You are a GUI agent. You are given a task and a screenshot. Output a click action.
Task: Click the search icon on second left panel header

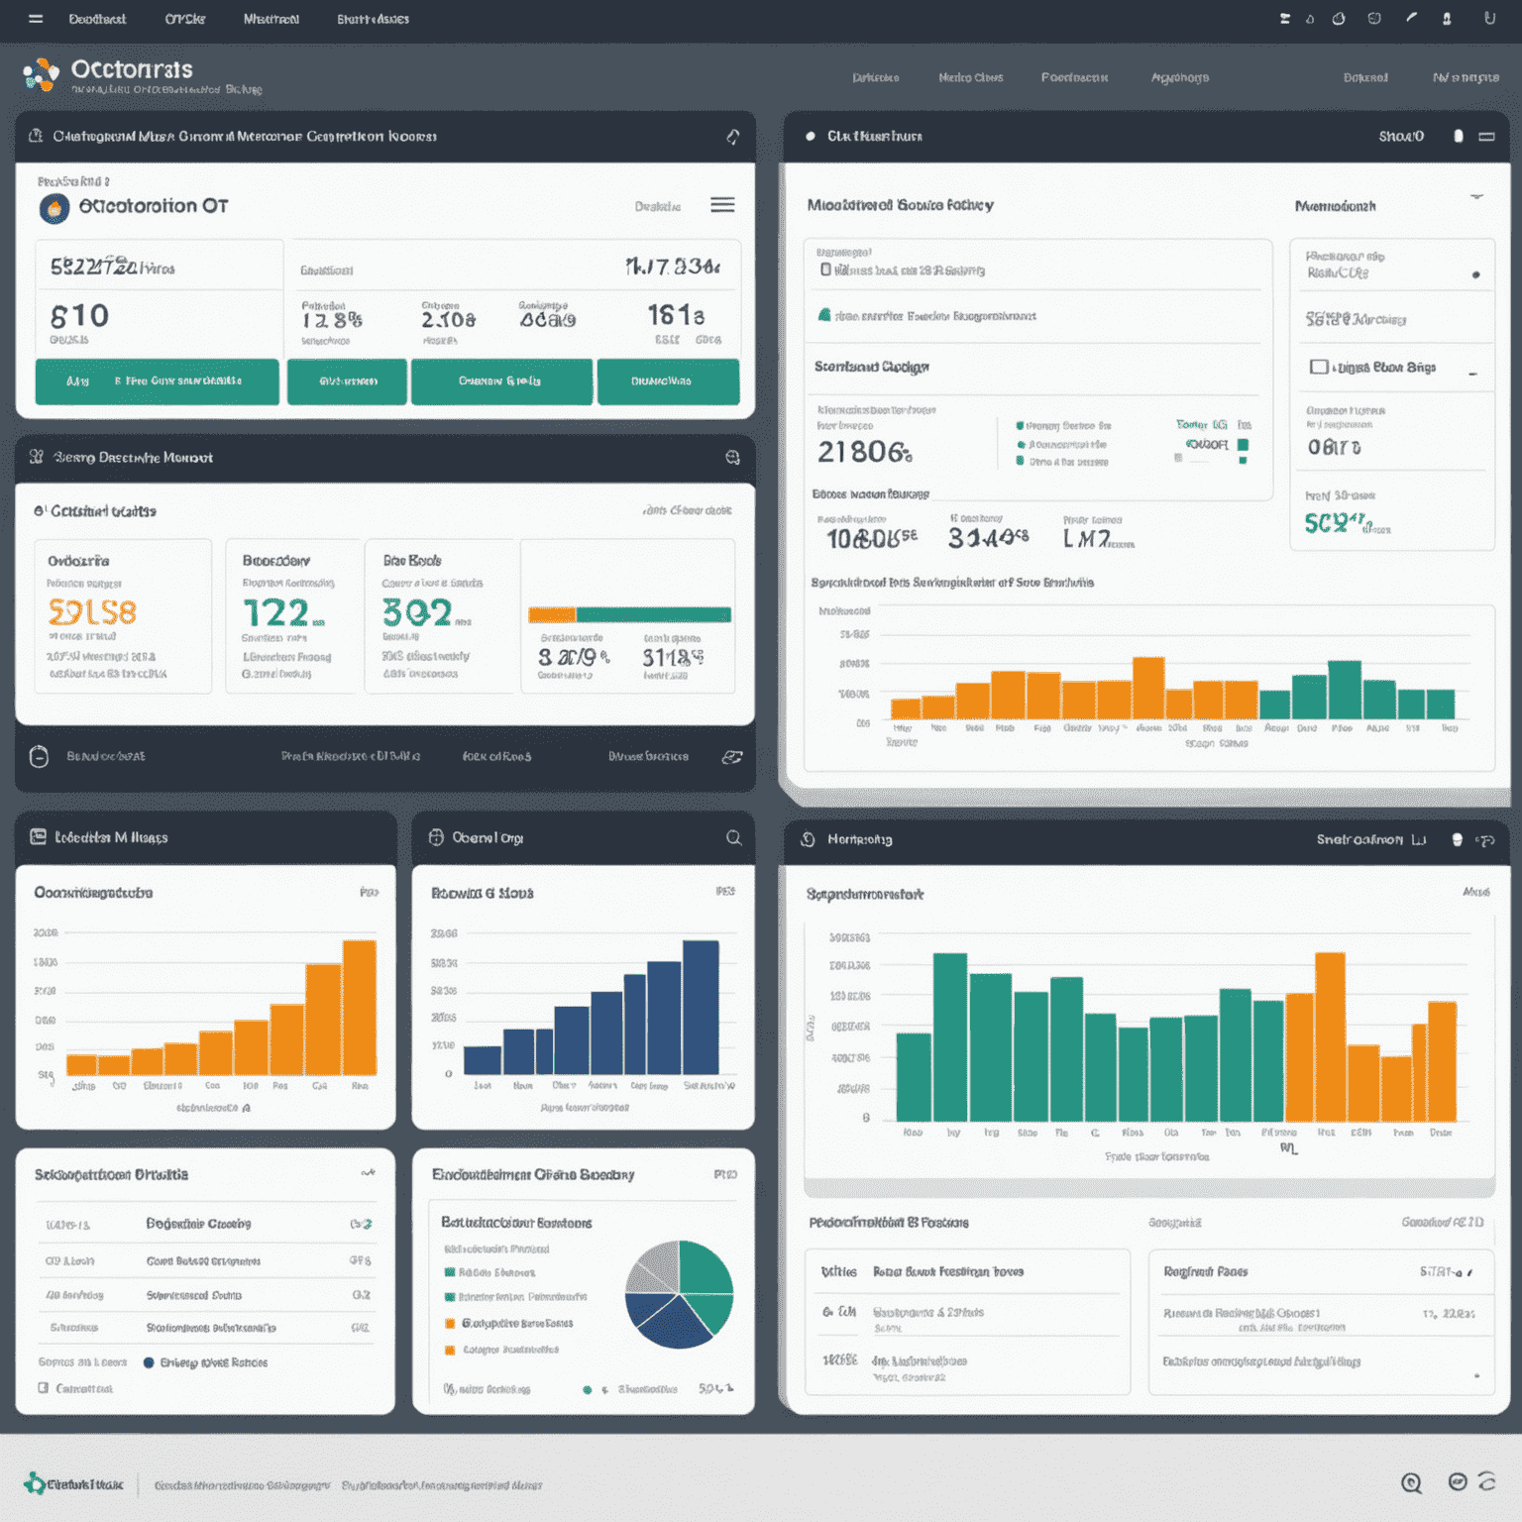(x=732, y=457)
